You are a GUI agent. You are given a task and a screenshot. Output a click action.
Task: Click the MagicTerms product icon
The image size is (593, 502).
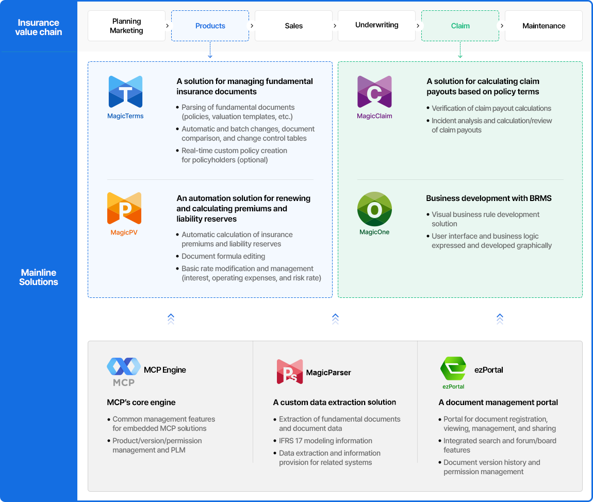point(125,92)
